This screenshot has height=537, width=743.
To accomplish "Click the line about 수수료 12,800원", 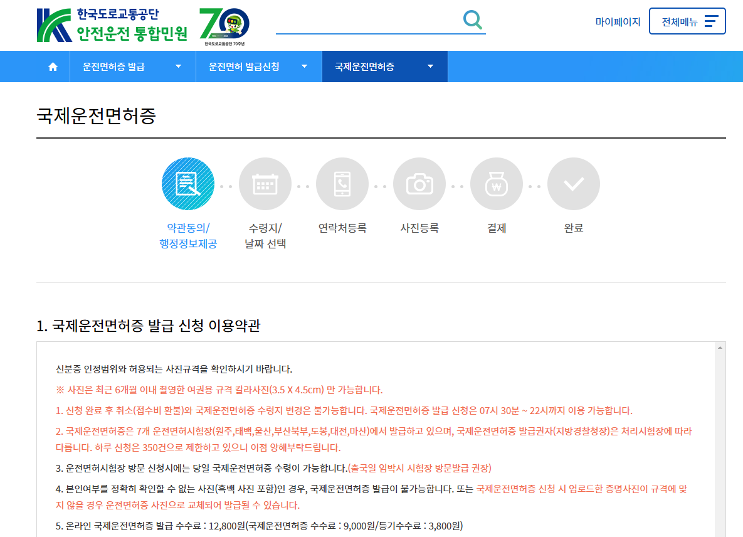I will pyautogui.click(x=259, y=526).
